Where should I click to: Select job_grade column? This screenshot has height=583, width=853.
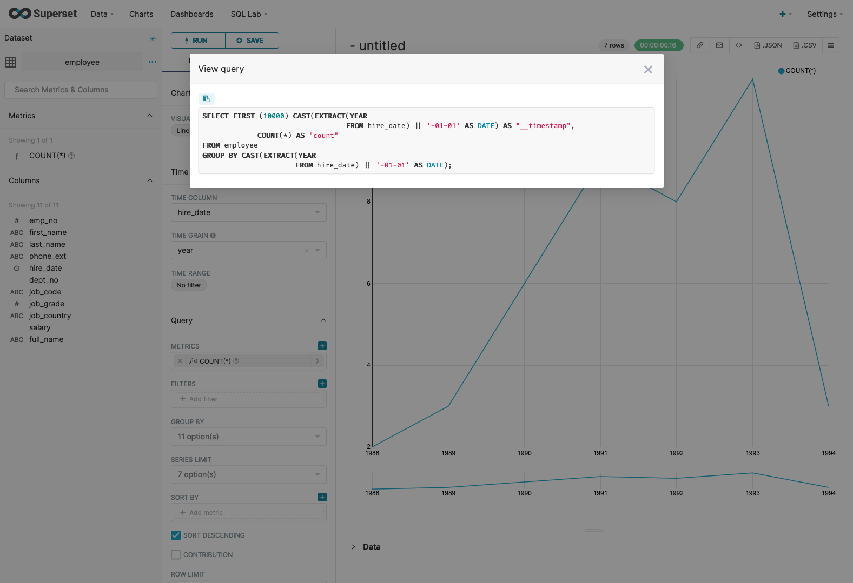[x=47, y=304]
